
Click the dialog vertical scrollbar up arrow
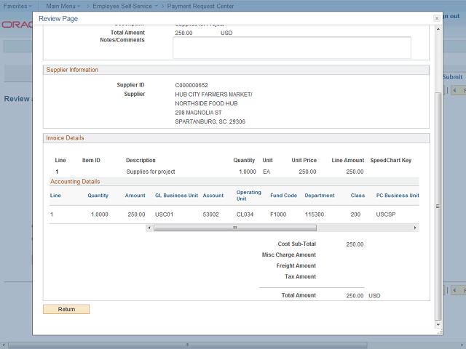[x=438, y=28]
